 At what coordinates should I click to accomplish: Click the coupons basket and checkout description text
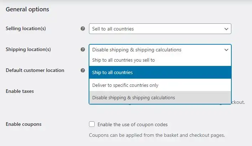coord(157,135)
